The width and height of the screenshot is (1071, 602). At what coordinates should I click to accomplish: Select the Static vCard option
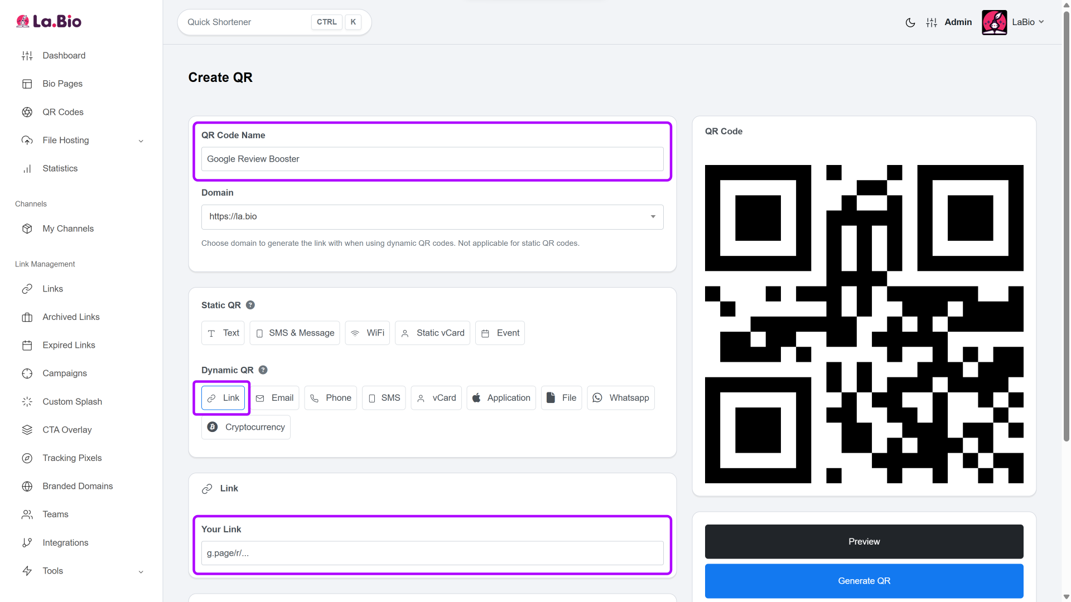coord(432,333)
